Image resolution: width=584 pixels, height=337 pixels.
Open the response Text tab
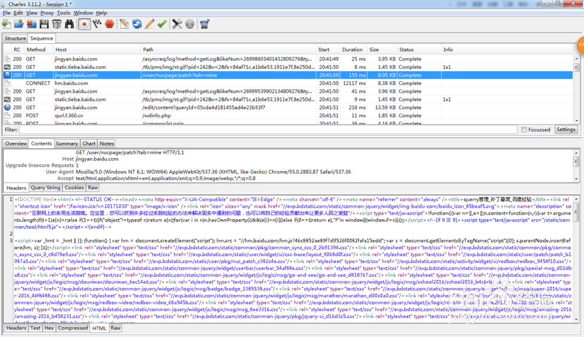[36, 328]
